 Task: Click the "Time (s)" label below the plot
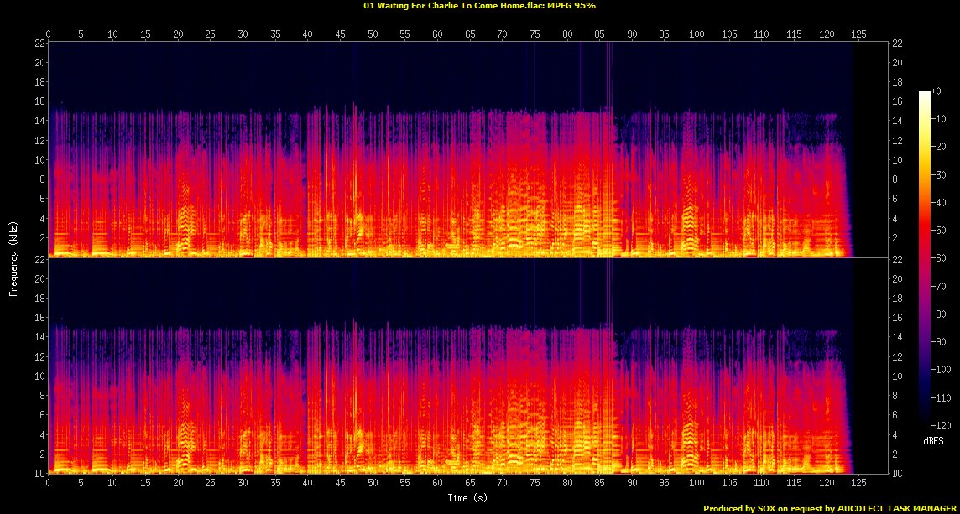coord(468,498)
